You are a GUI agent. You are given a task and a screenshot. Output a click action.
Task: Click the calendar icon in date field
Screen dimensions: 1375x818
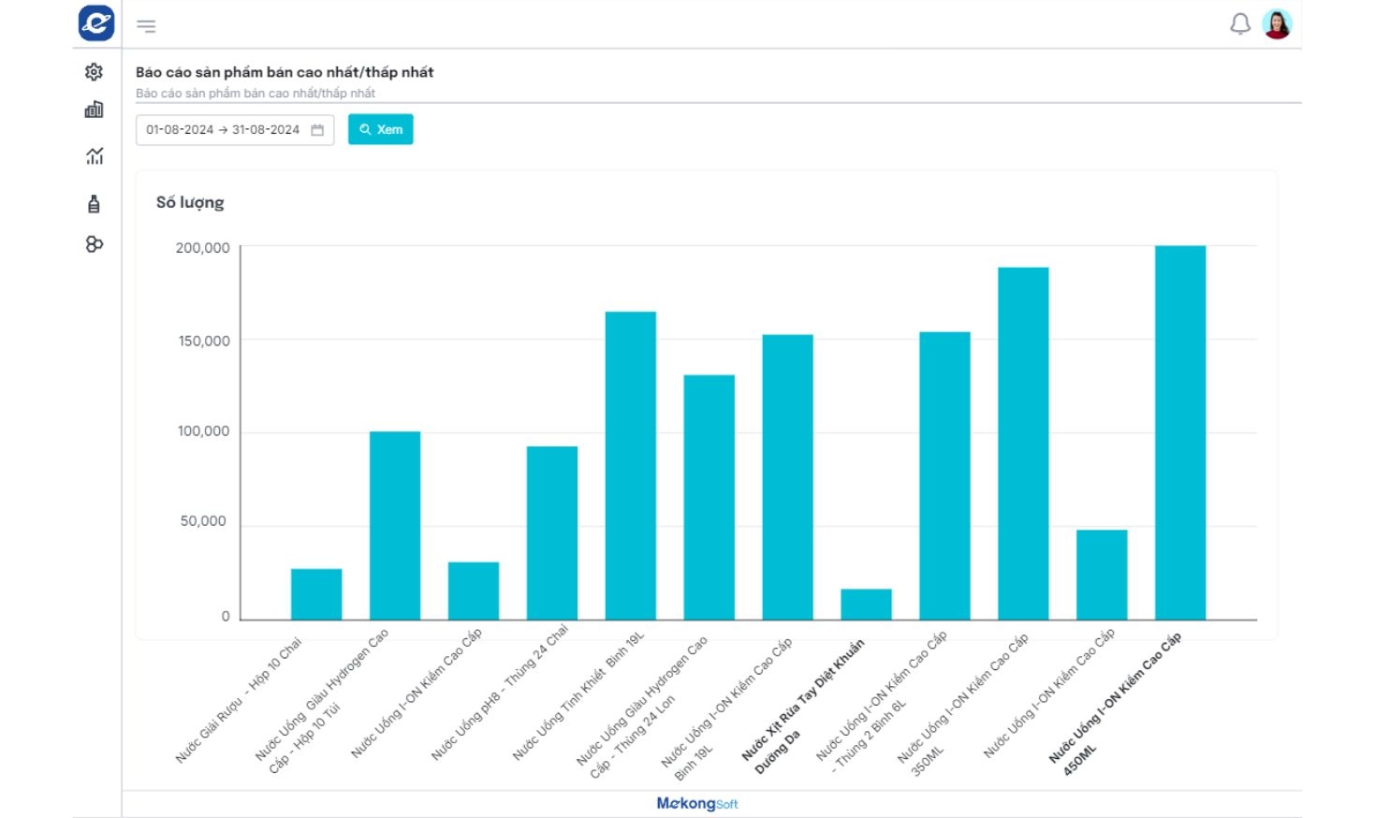coord(317,130)
